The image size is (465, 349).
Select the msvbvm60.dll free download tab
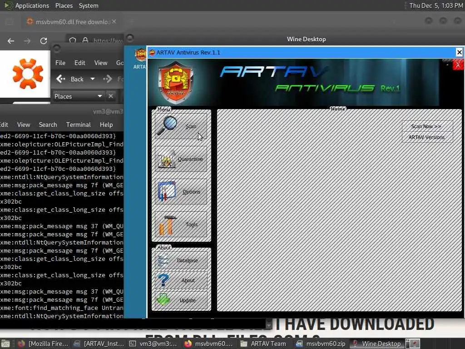click(70, 22)
